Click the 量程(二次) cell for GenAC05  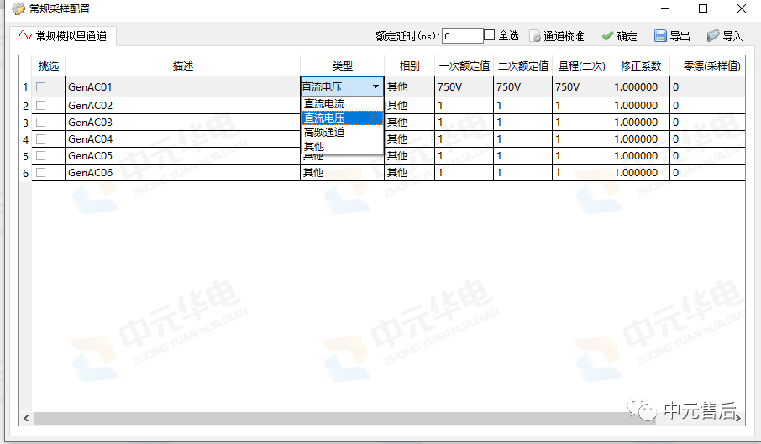tap(581, 155)
